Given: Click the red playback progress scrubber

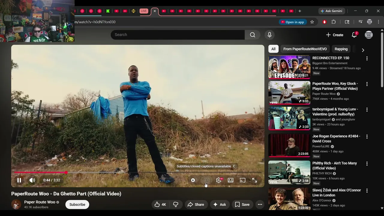Looking at the screenshot, I should 66,172.
